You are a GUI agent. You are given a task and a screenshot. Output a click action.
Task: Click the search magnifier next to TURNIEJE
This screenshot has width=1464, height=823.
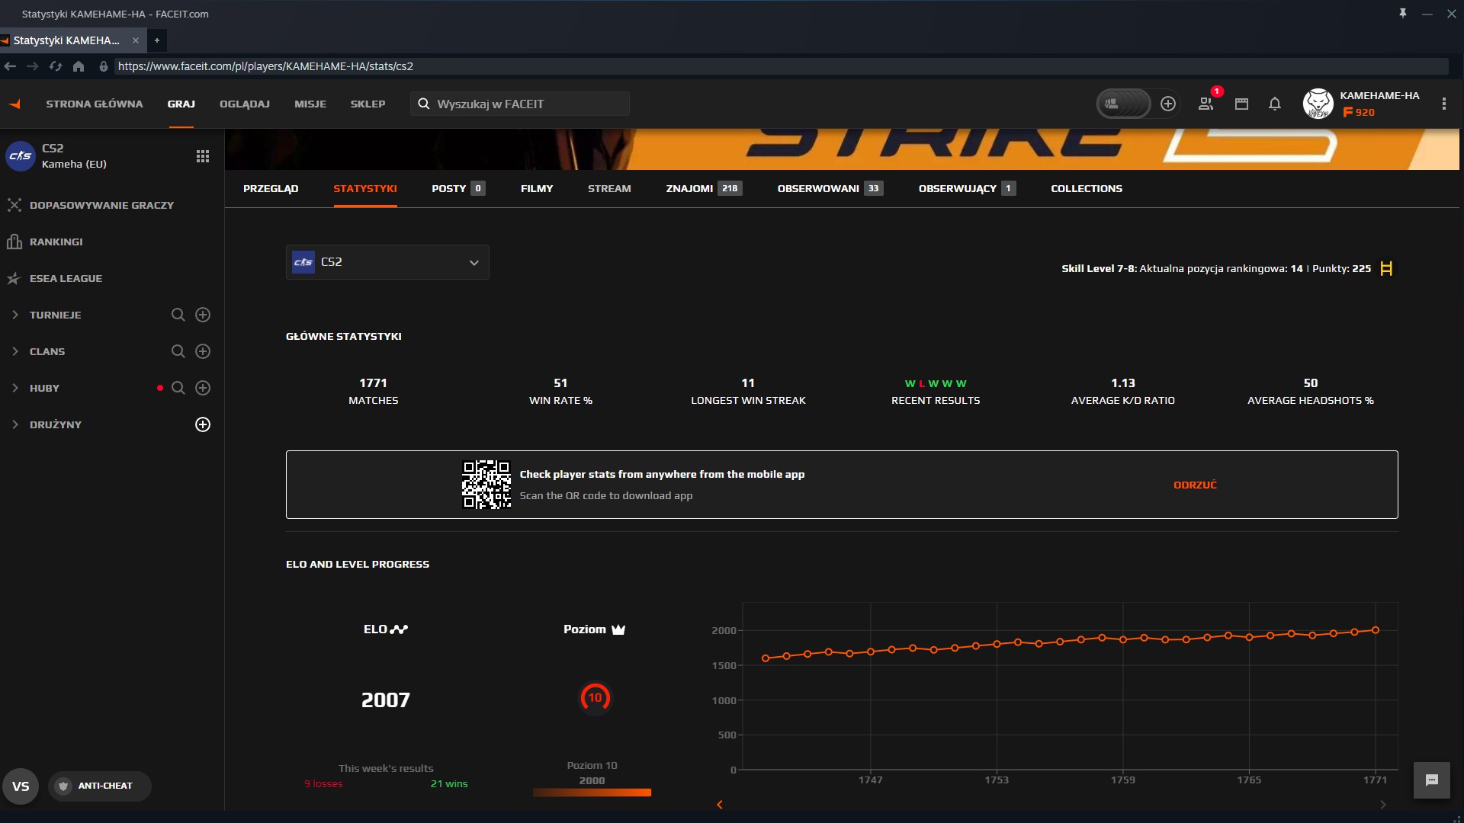[x=178, y=315]
